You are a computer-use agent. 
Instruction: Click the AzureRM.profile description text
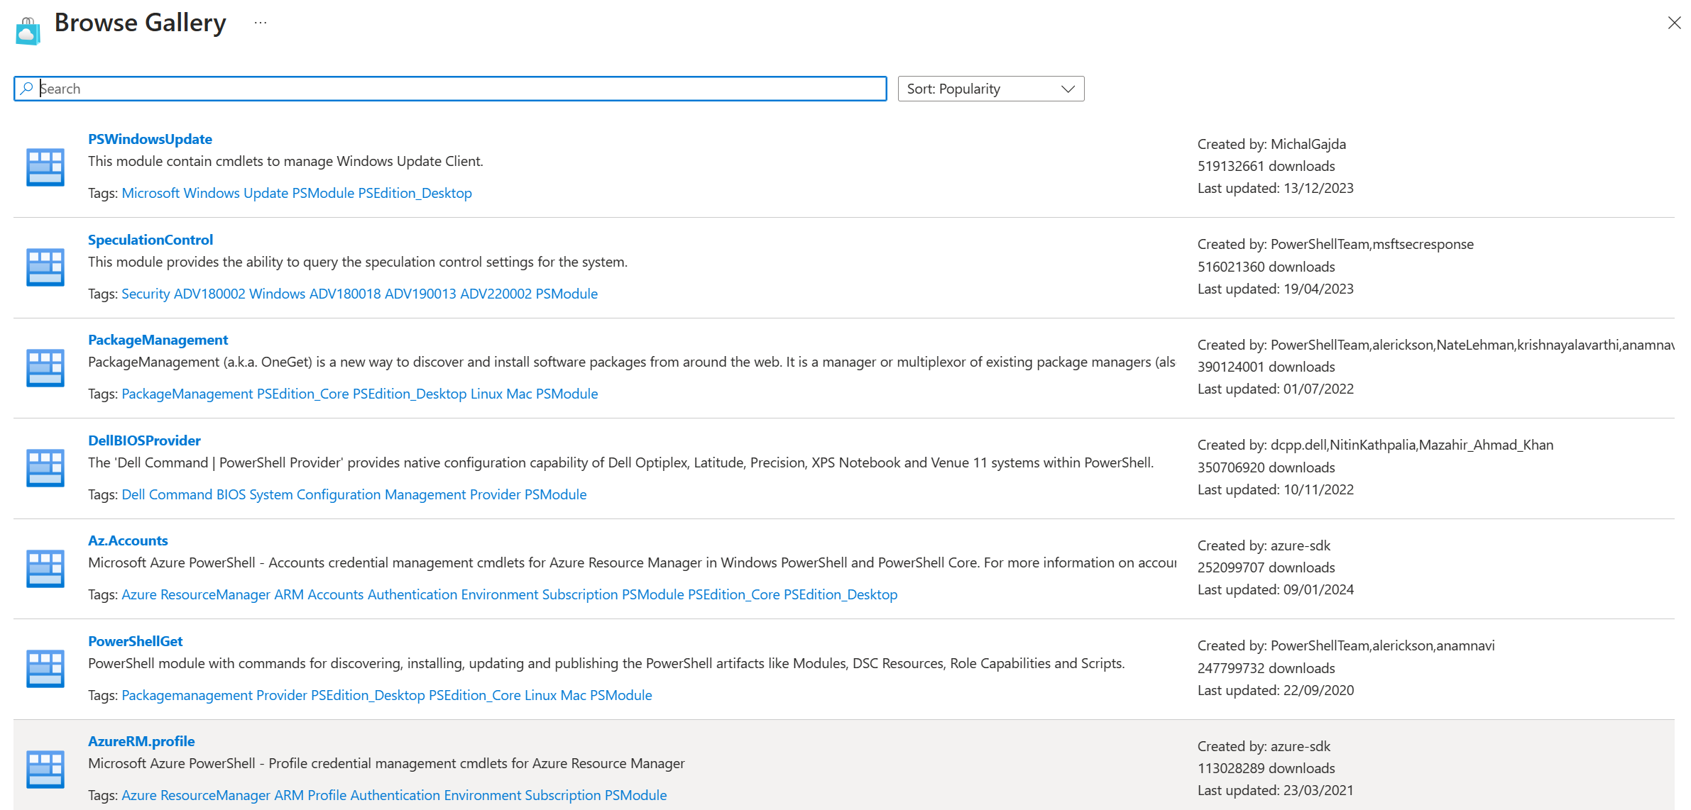click(386, 763)
